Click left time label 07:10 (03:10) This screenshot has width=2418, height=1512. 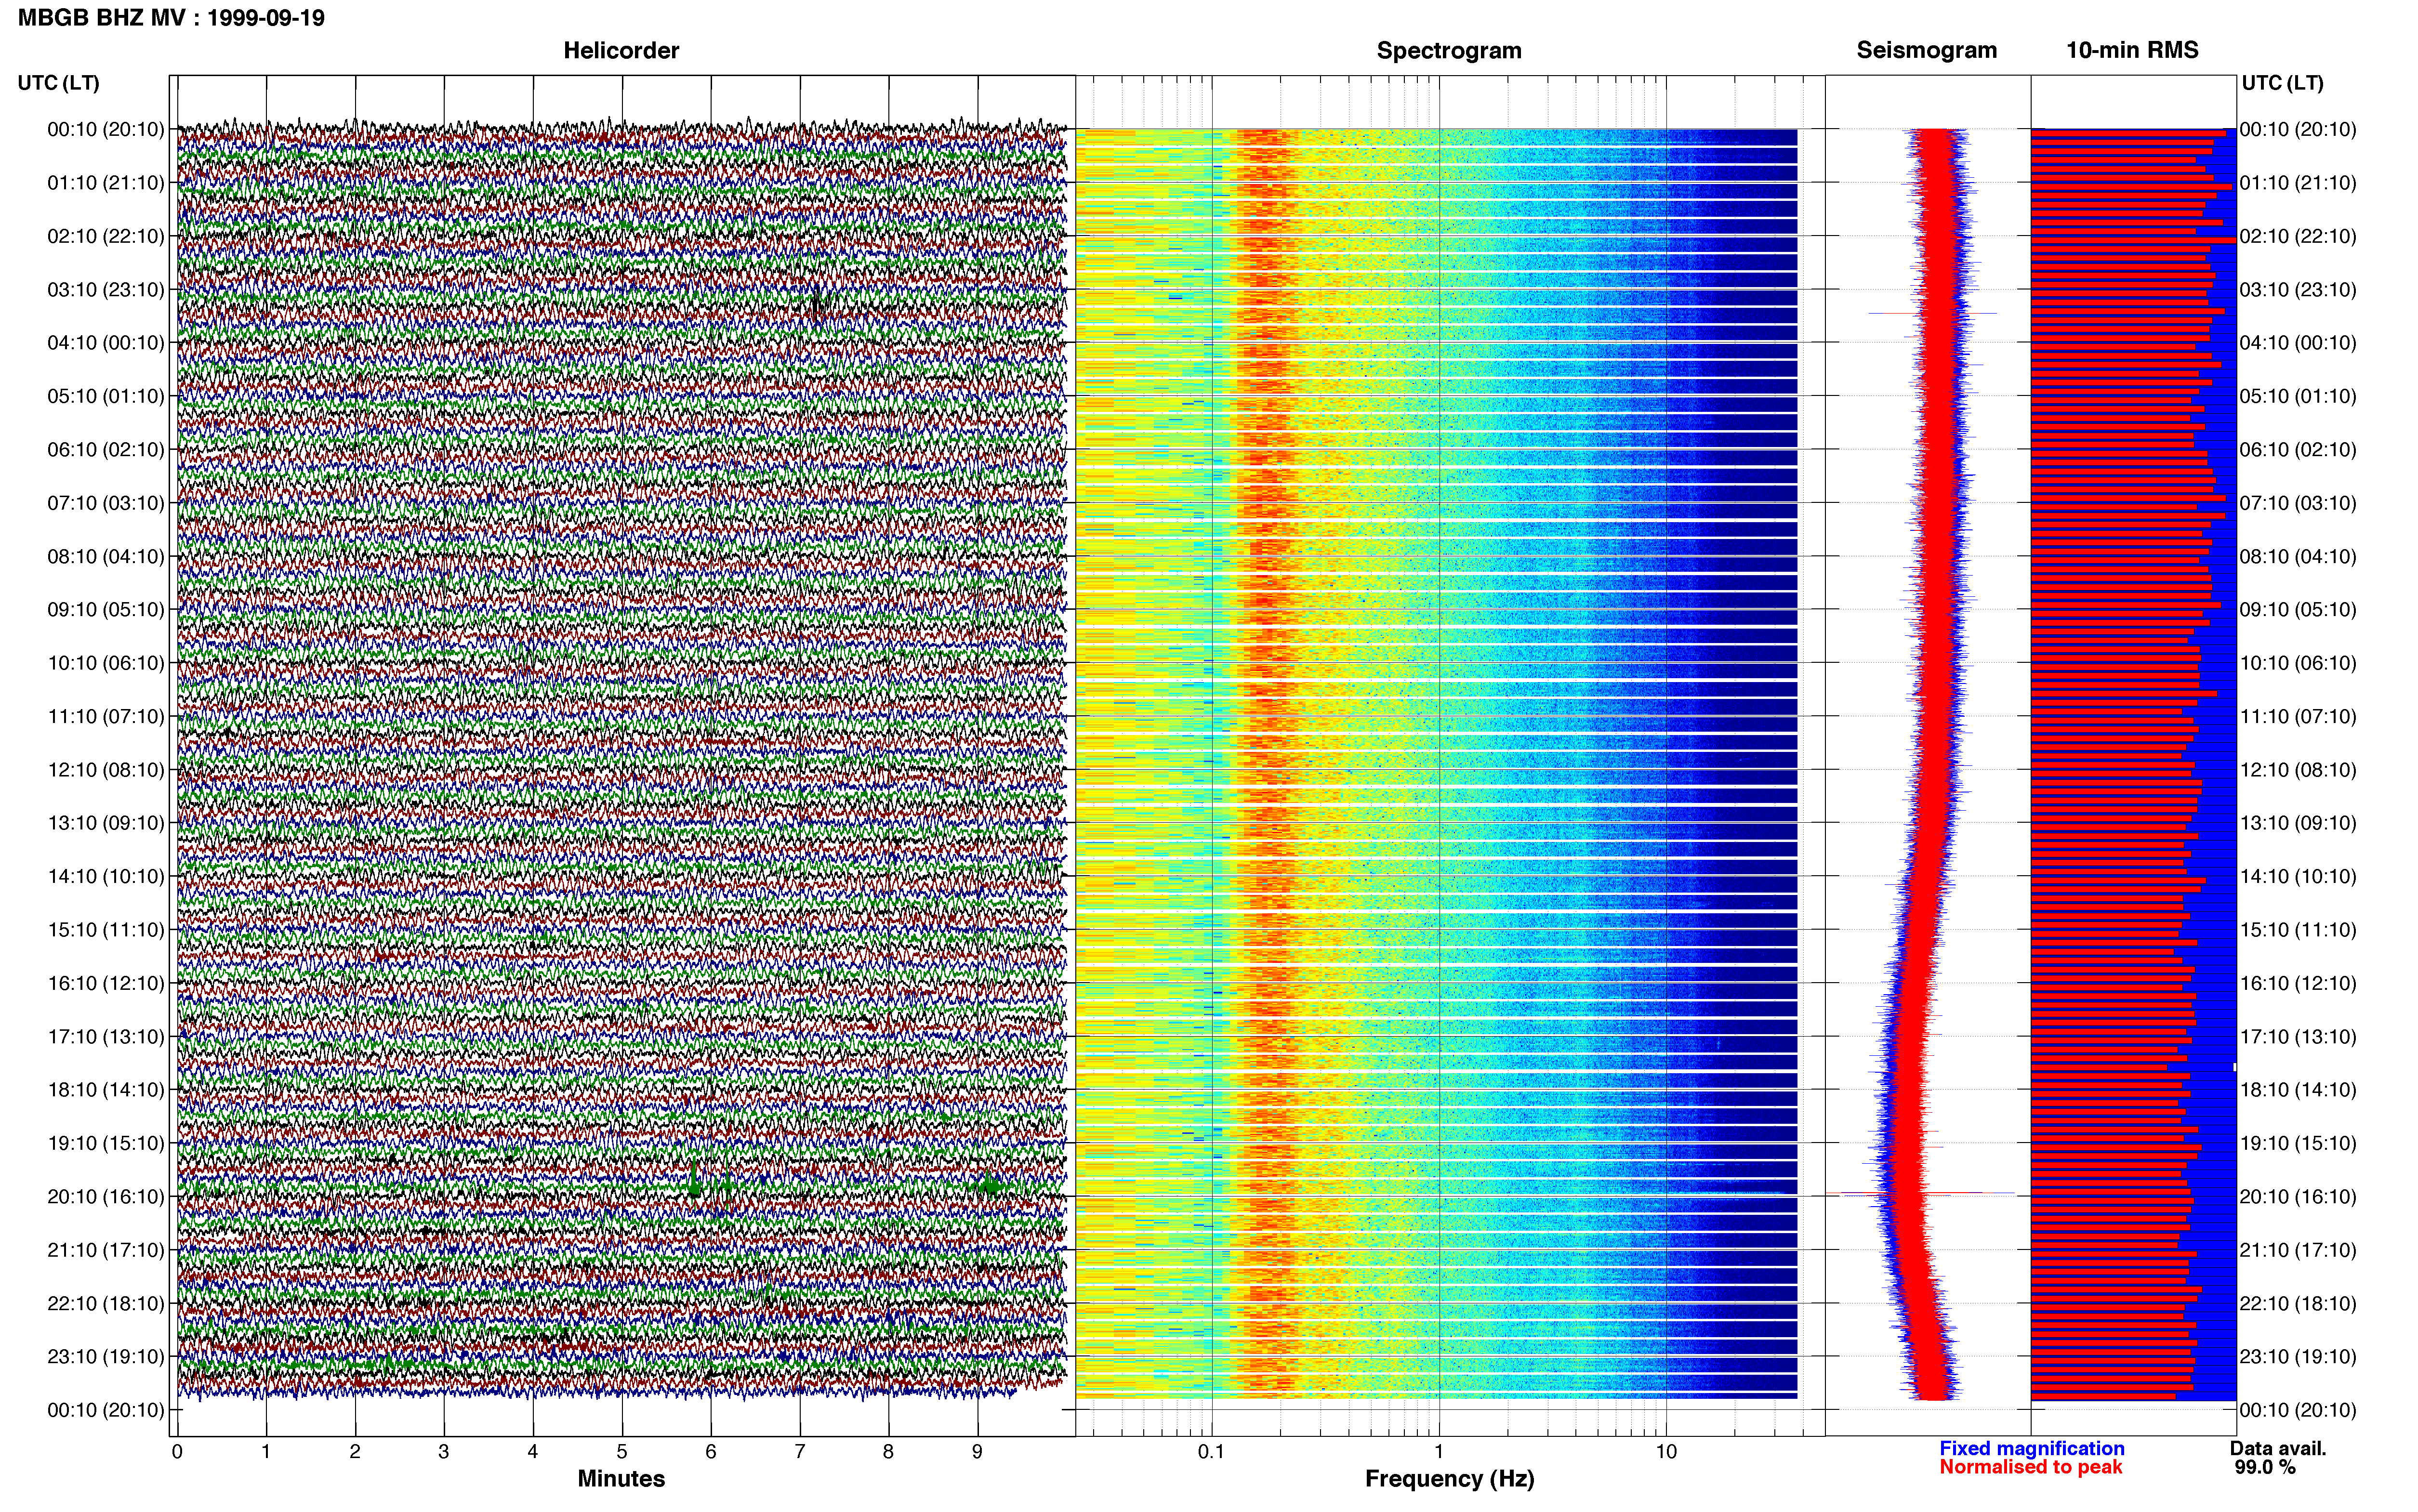(x=106, y=503)
